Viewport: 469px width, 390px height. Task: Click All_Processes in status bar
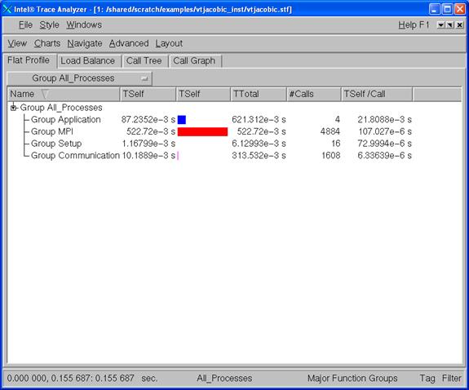(224, 379)
